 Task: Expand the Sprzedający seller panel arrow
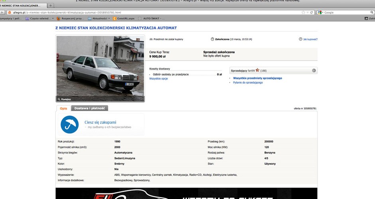(x=314, y=70)
